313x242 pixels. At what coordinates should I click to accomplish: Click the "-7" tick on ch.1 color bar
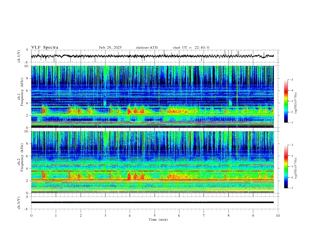click(x=292, y=123)
